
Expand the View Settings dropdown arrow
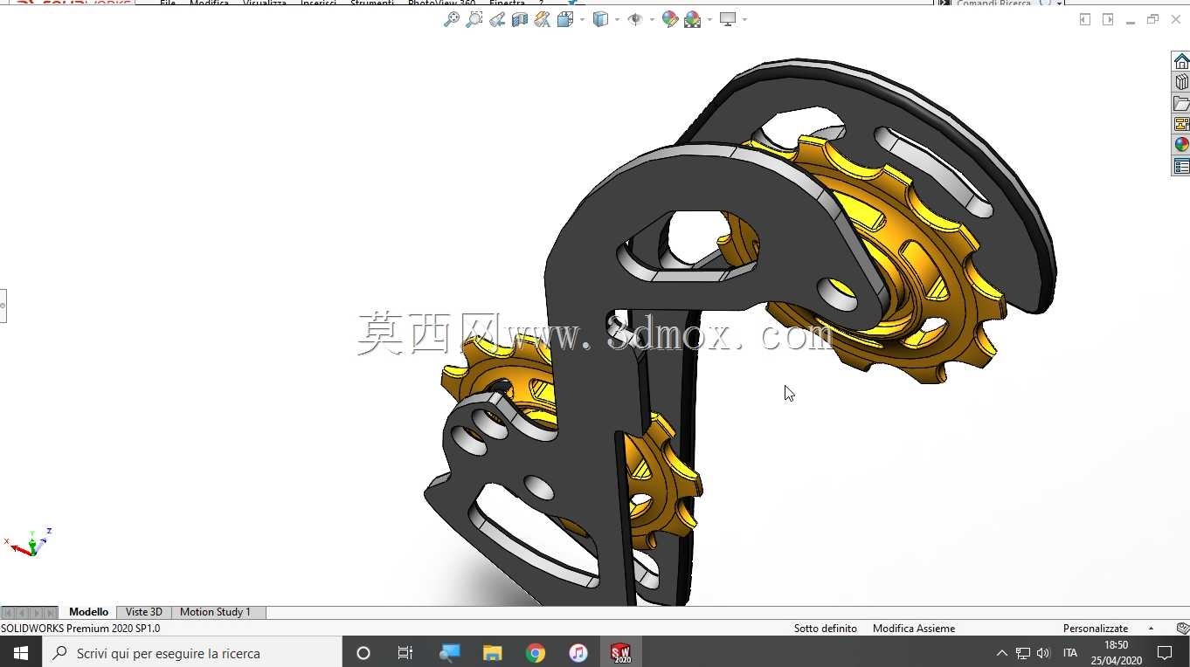click(x=744, y=19)
